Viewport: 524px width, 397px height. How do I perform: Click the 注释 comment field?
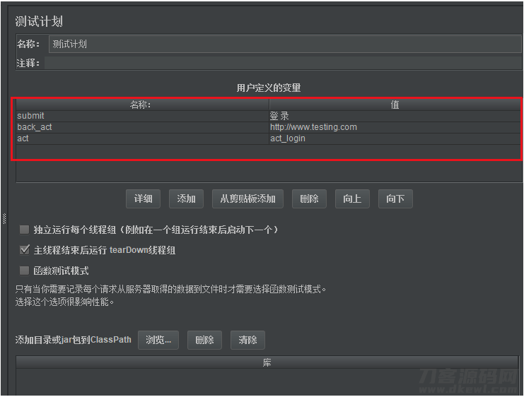coord(283,63)
